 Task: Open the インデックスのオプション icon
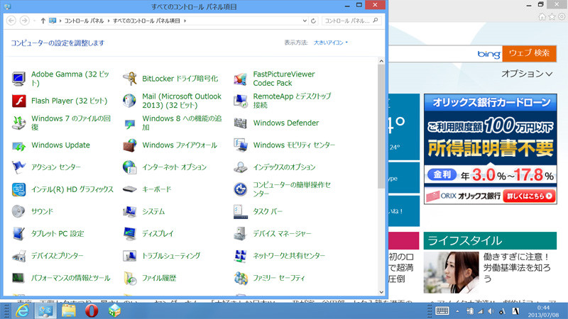(240, 167)
